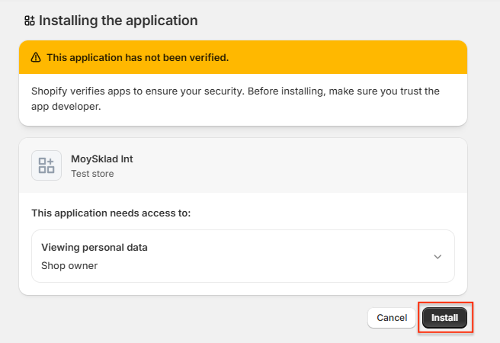Expand the Viewing personal data permission chevron
The height and width of the screenshot is (343, 500).
coord(437,257)
